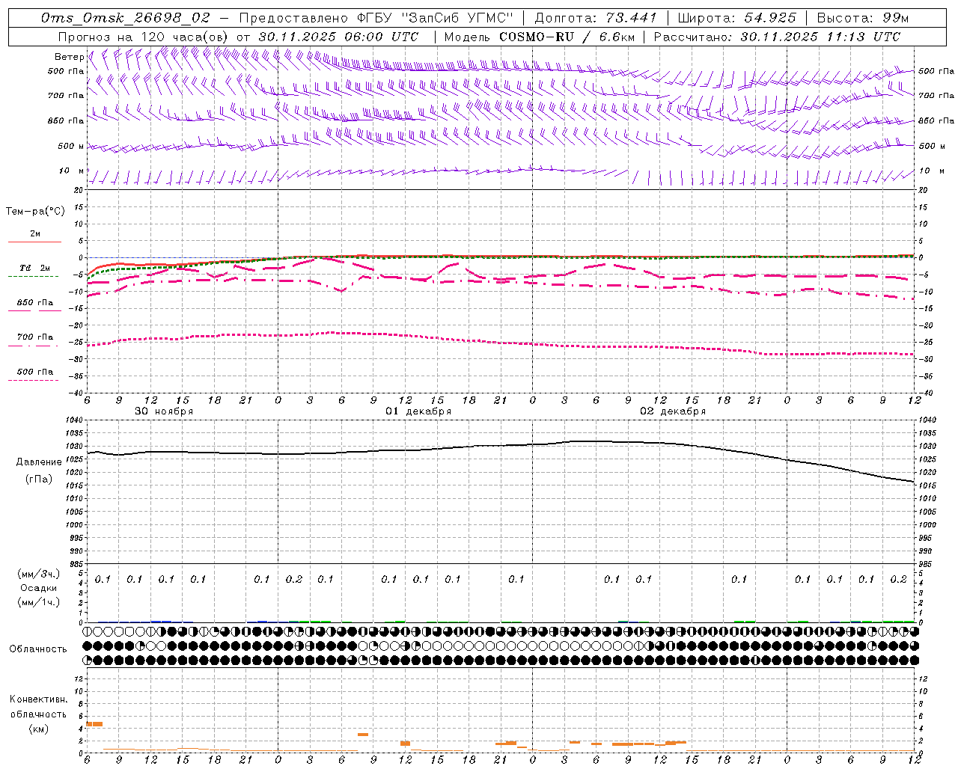Screen dimensions: 958x766
Task: Click the 30 ноября date label
Action: click(x=164, y=411)
